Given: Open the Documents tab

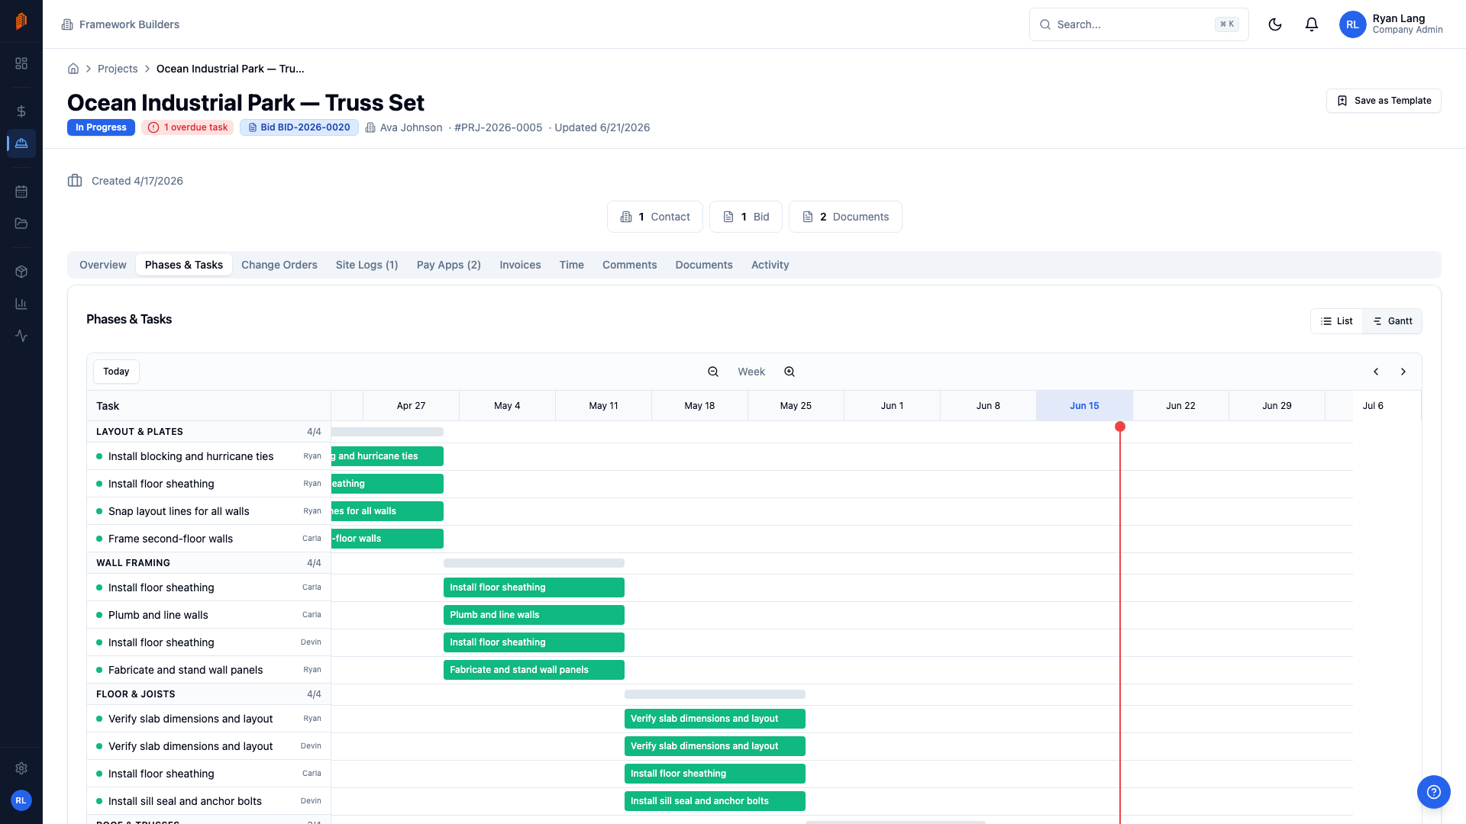Looking at the screenshot, I should click(x=704, y=265).
